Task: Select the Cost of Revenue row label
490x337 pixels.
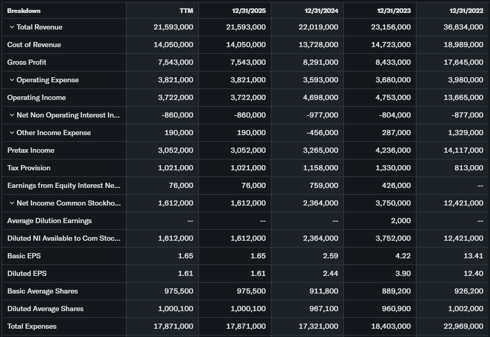Action: 34,45
